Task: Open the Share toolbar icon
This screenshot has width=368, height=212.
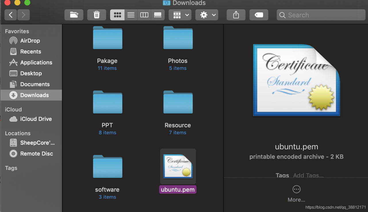Action: pyautogui.click(x=236, y=15)
